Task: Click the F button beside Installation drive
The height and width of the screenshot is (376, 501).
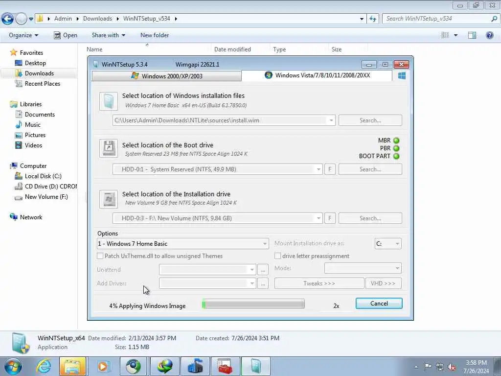Action: 330,218
